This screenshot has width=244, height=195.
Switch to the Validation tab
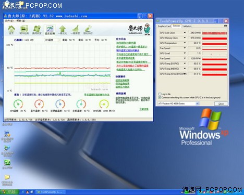[187, 26]
